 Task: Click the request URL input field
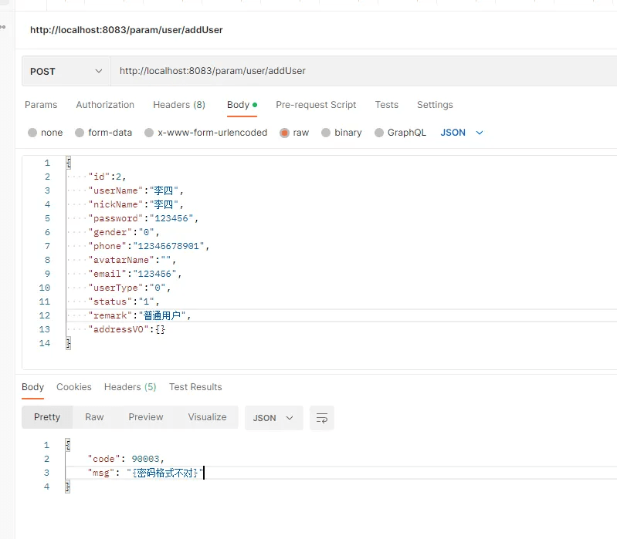pyautogui.click(x=363, y=71)
